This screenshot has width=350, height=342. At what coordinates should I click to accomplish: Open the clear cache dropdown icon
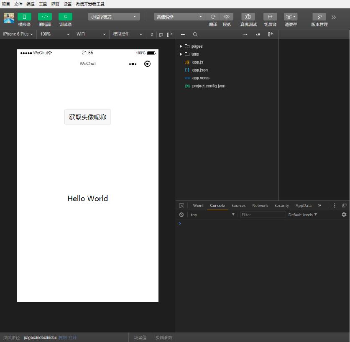click(x=291, y=17)
